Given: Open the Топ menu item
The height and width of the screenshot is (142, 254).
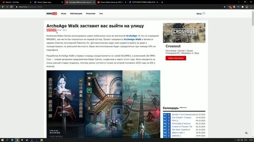Looking at the screenshot, I should [x=101, y=13].
